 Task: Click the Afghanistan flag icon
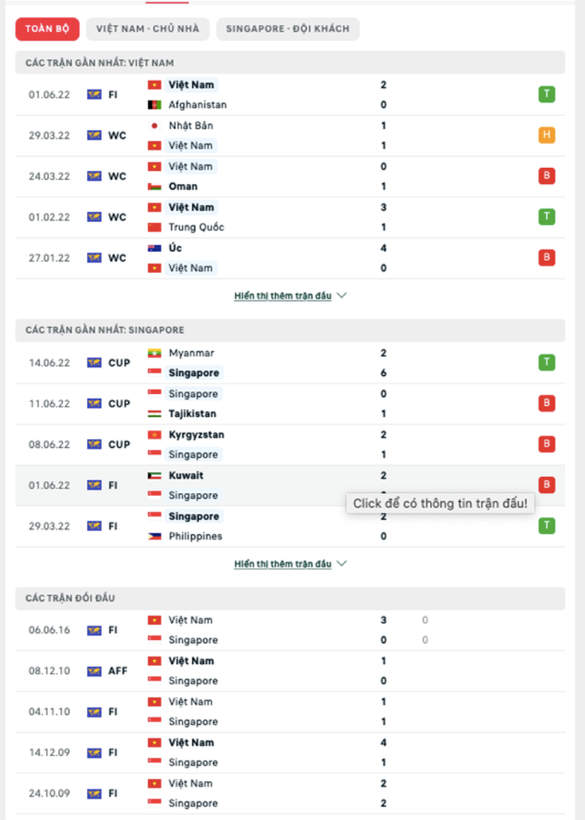point(154,105)
